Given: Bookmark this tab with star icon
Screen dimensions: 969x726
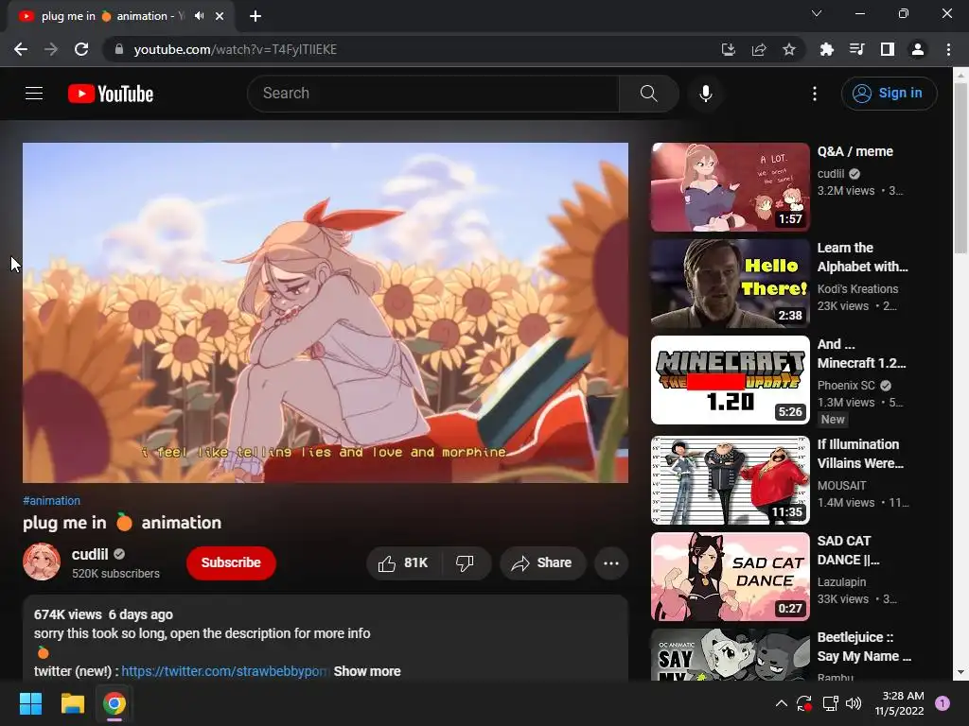Looking at the screenshot, I should [789, 49].
